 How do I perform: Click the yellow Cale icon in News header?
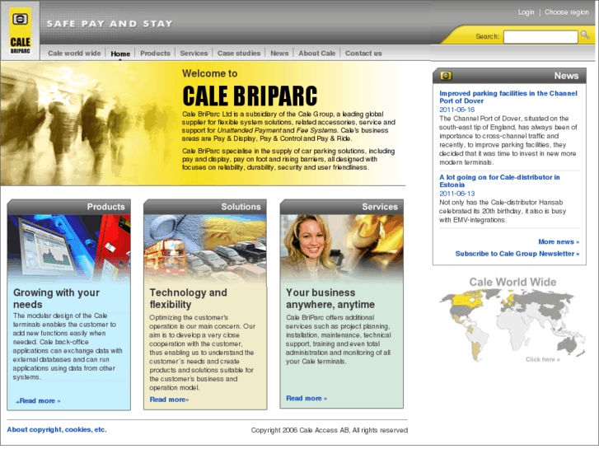(446, 76)
